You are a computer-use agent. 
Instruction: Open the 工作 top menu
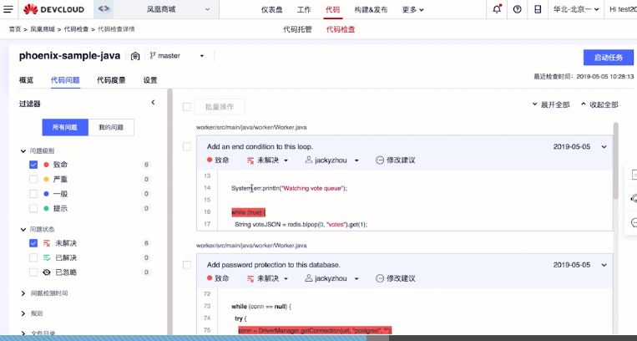point(304,10)
